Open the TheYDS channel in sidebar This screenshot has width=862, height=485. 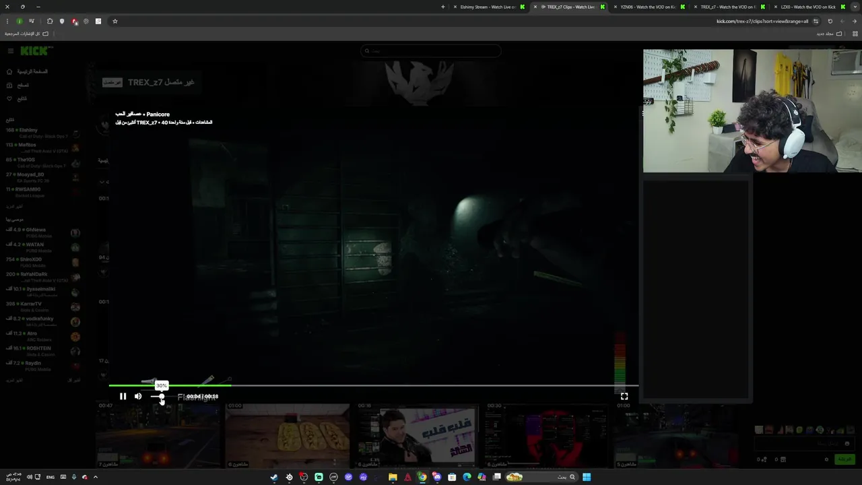click(42, 162)
